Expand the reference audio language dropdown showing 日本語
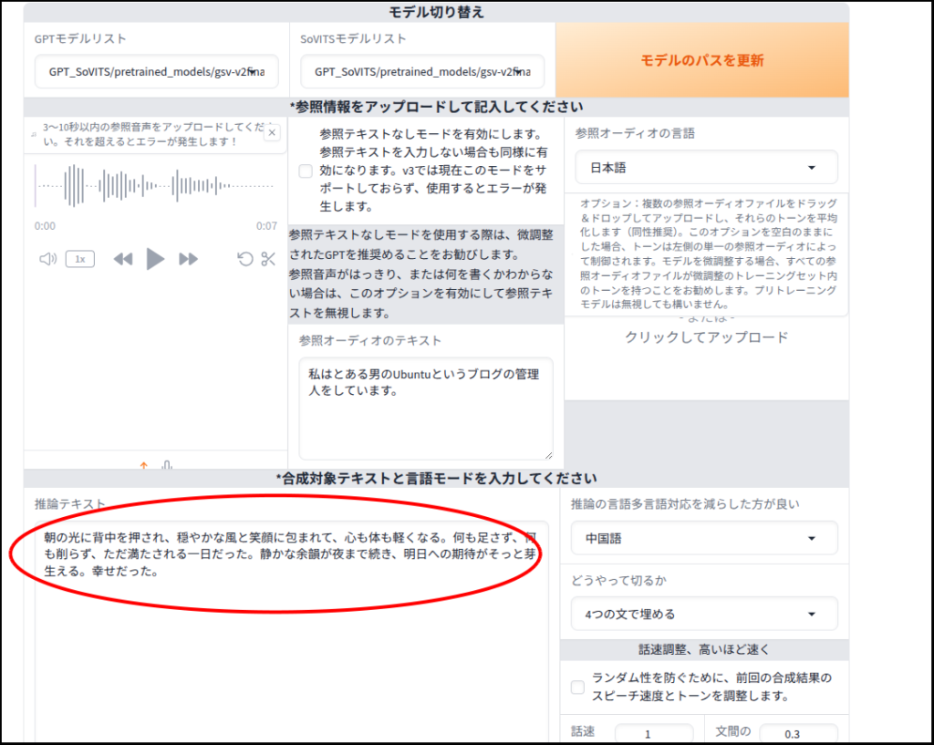The width and height of the screenshot is (934, 745). [706, 168]
